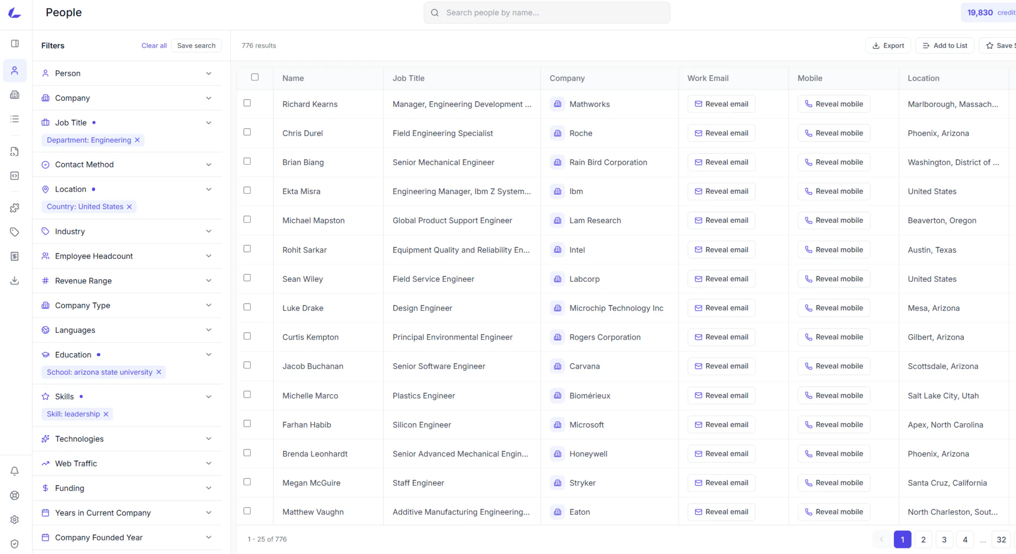Click the Technologies filter sparkle icon

coord(45,439)
